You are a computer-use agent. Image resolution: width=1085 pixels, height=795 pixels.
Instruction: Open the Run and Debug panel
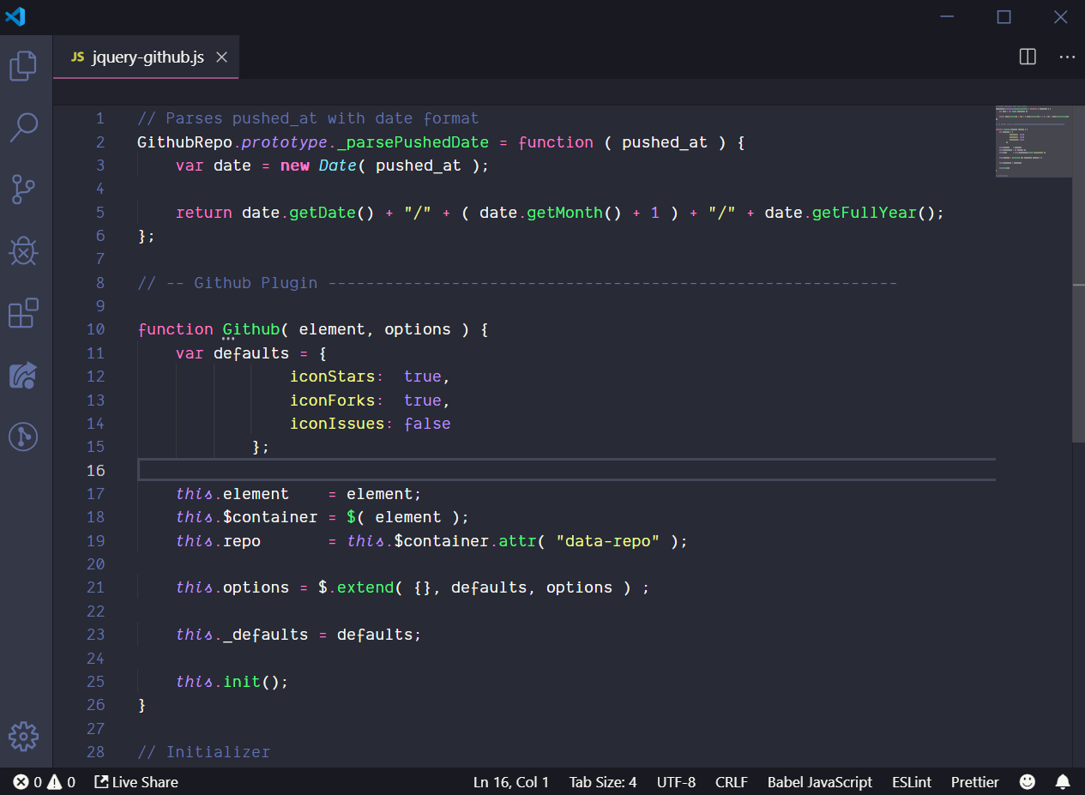coord(23,251)
